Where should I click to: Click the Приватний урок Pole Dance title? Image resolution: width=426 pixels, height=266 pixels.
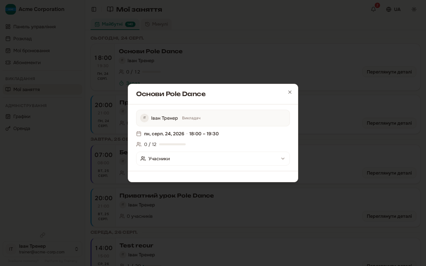[x=167, y=196]
